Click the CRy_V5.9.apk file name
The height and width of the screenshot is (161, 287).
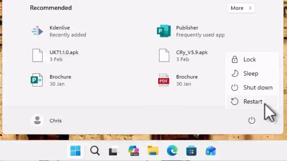coord(192,52)
